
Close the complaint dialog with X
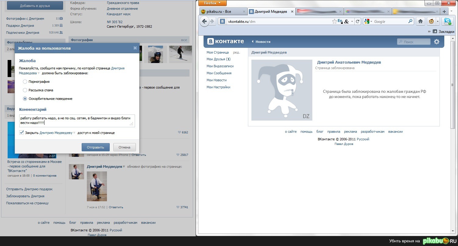[135, 48]
